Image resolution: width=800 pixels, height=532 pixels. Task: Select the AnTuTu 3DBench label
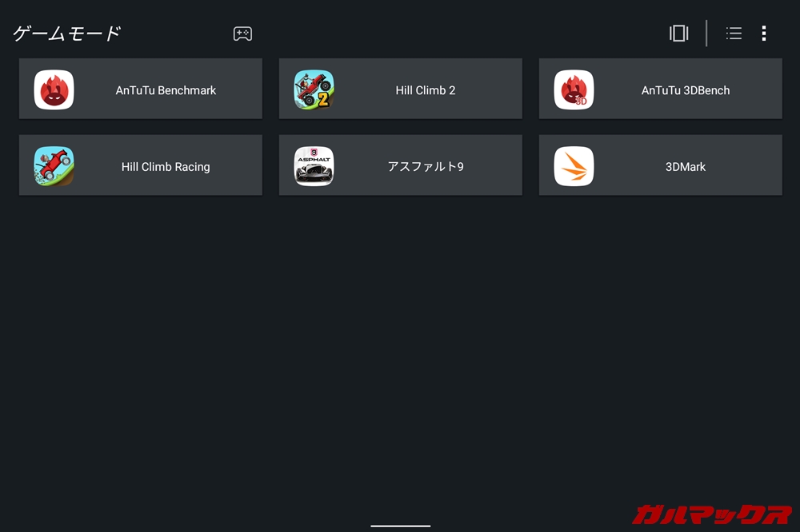point(686,90)
